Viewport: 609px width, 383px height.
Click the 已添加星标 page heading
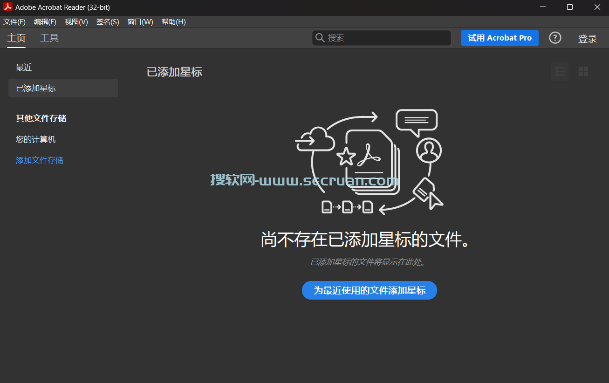(x=174, y=72)
